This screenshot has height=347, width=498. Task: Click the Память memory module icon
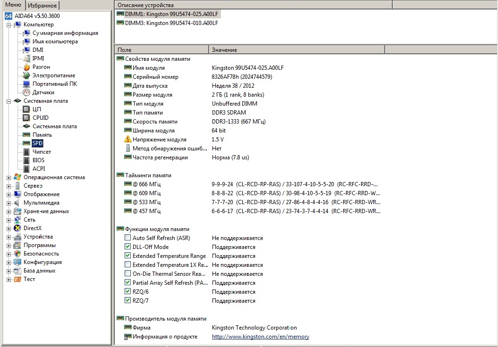(x=27, y=135)
